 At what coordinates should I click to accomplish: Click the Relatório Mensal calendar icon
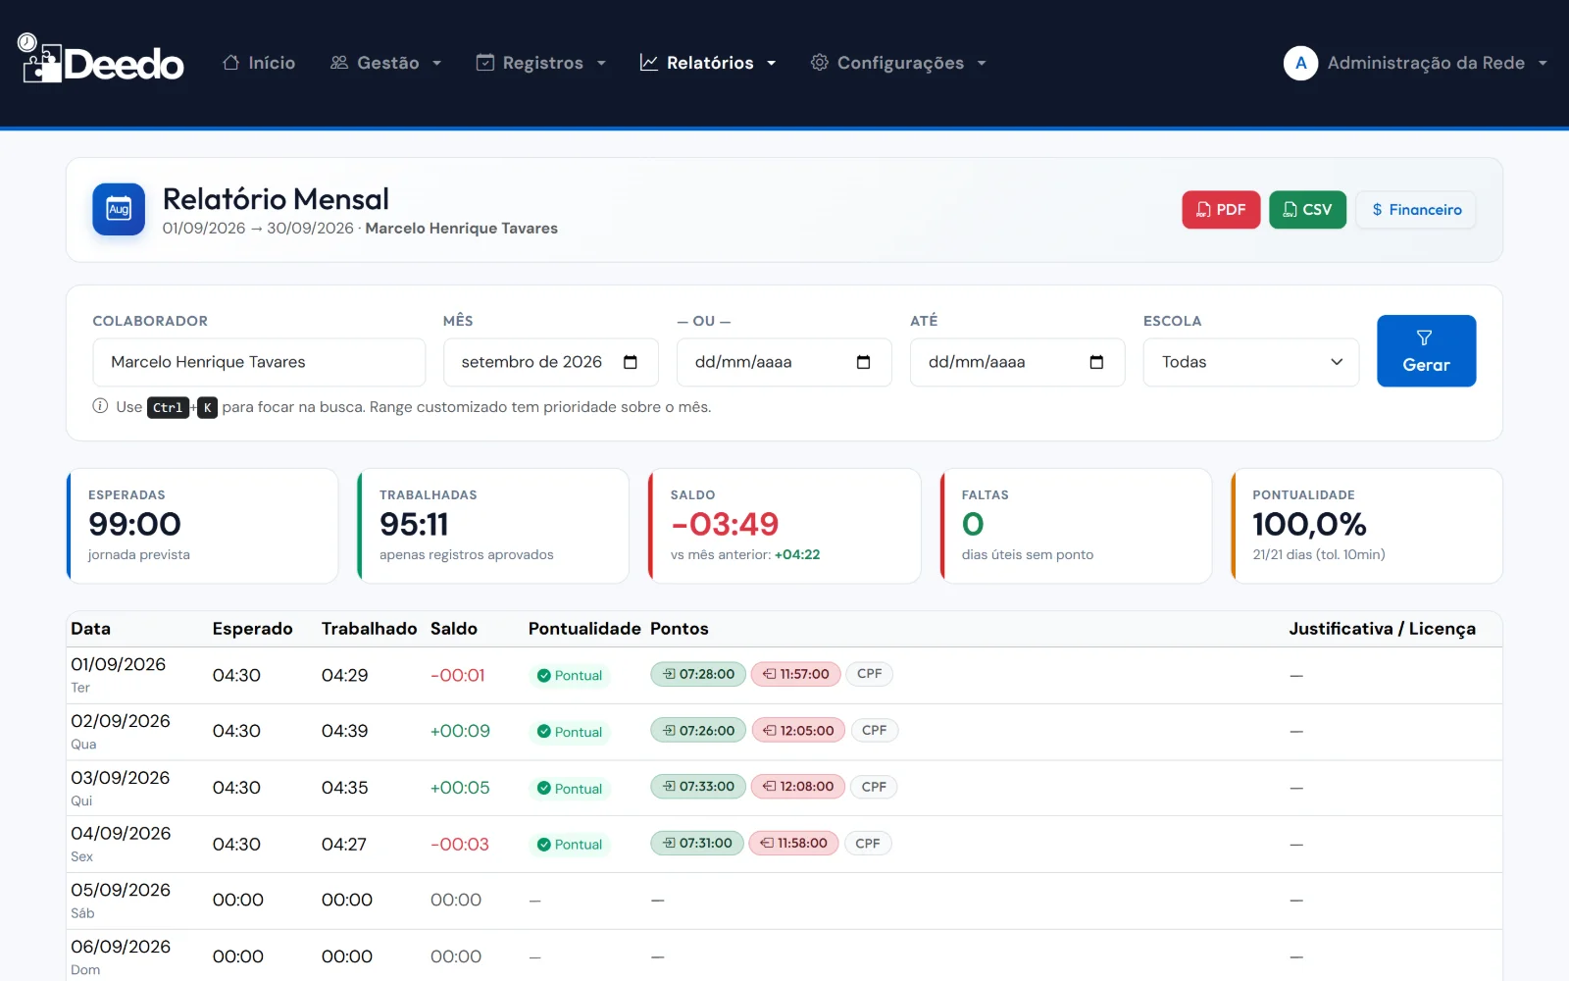(119, 209)
